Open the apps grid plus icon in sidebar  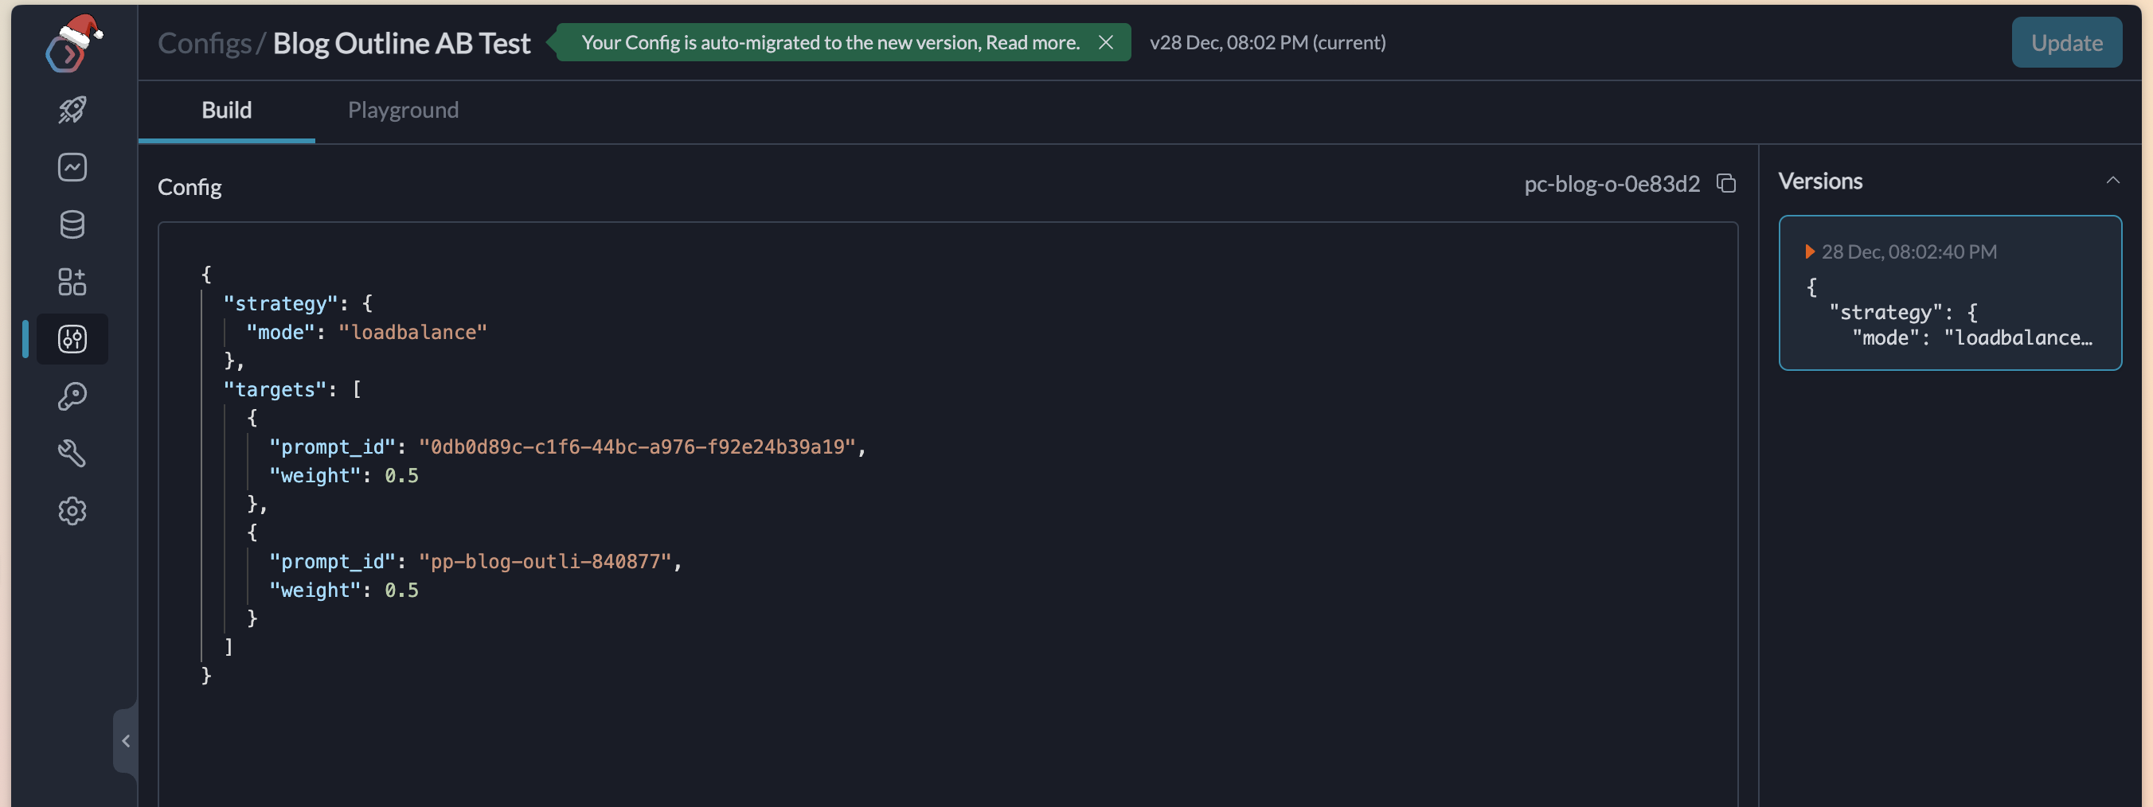[72, 282]
